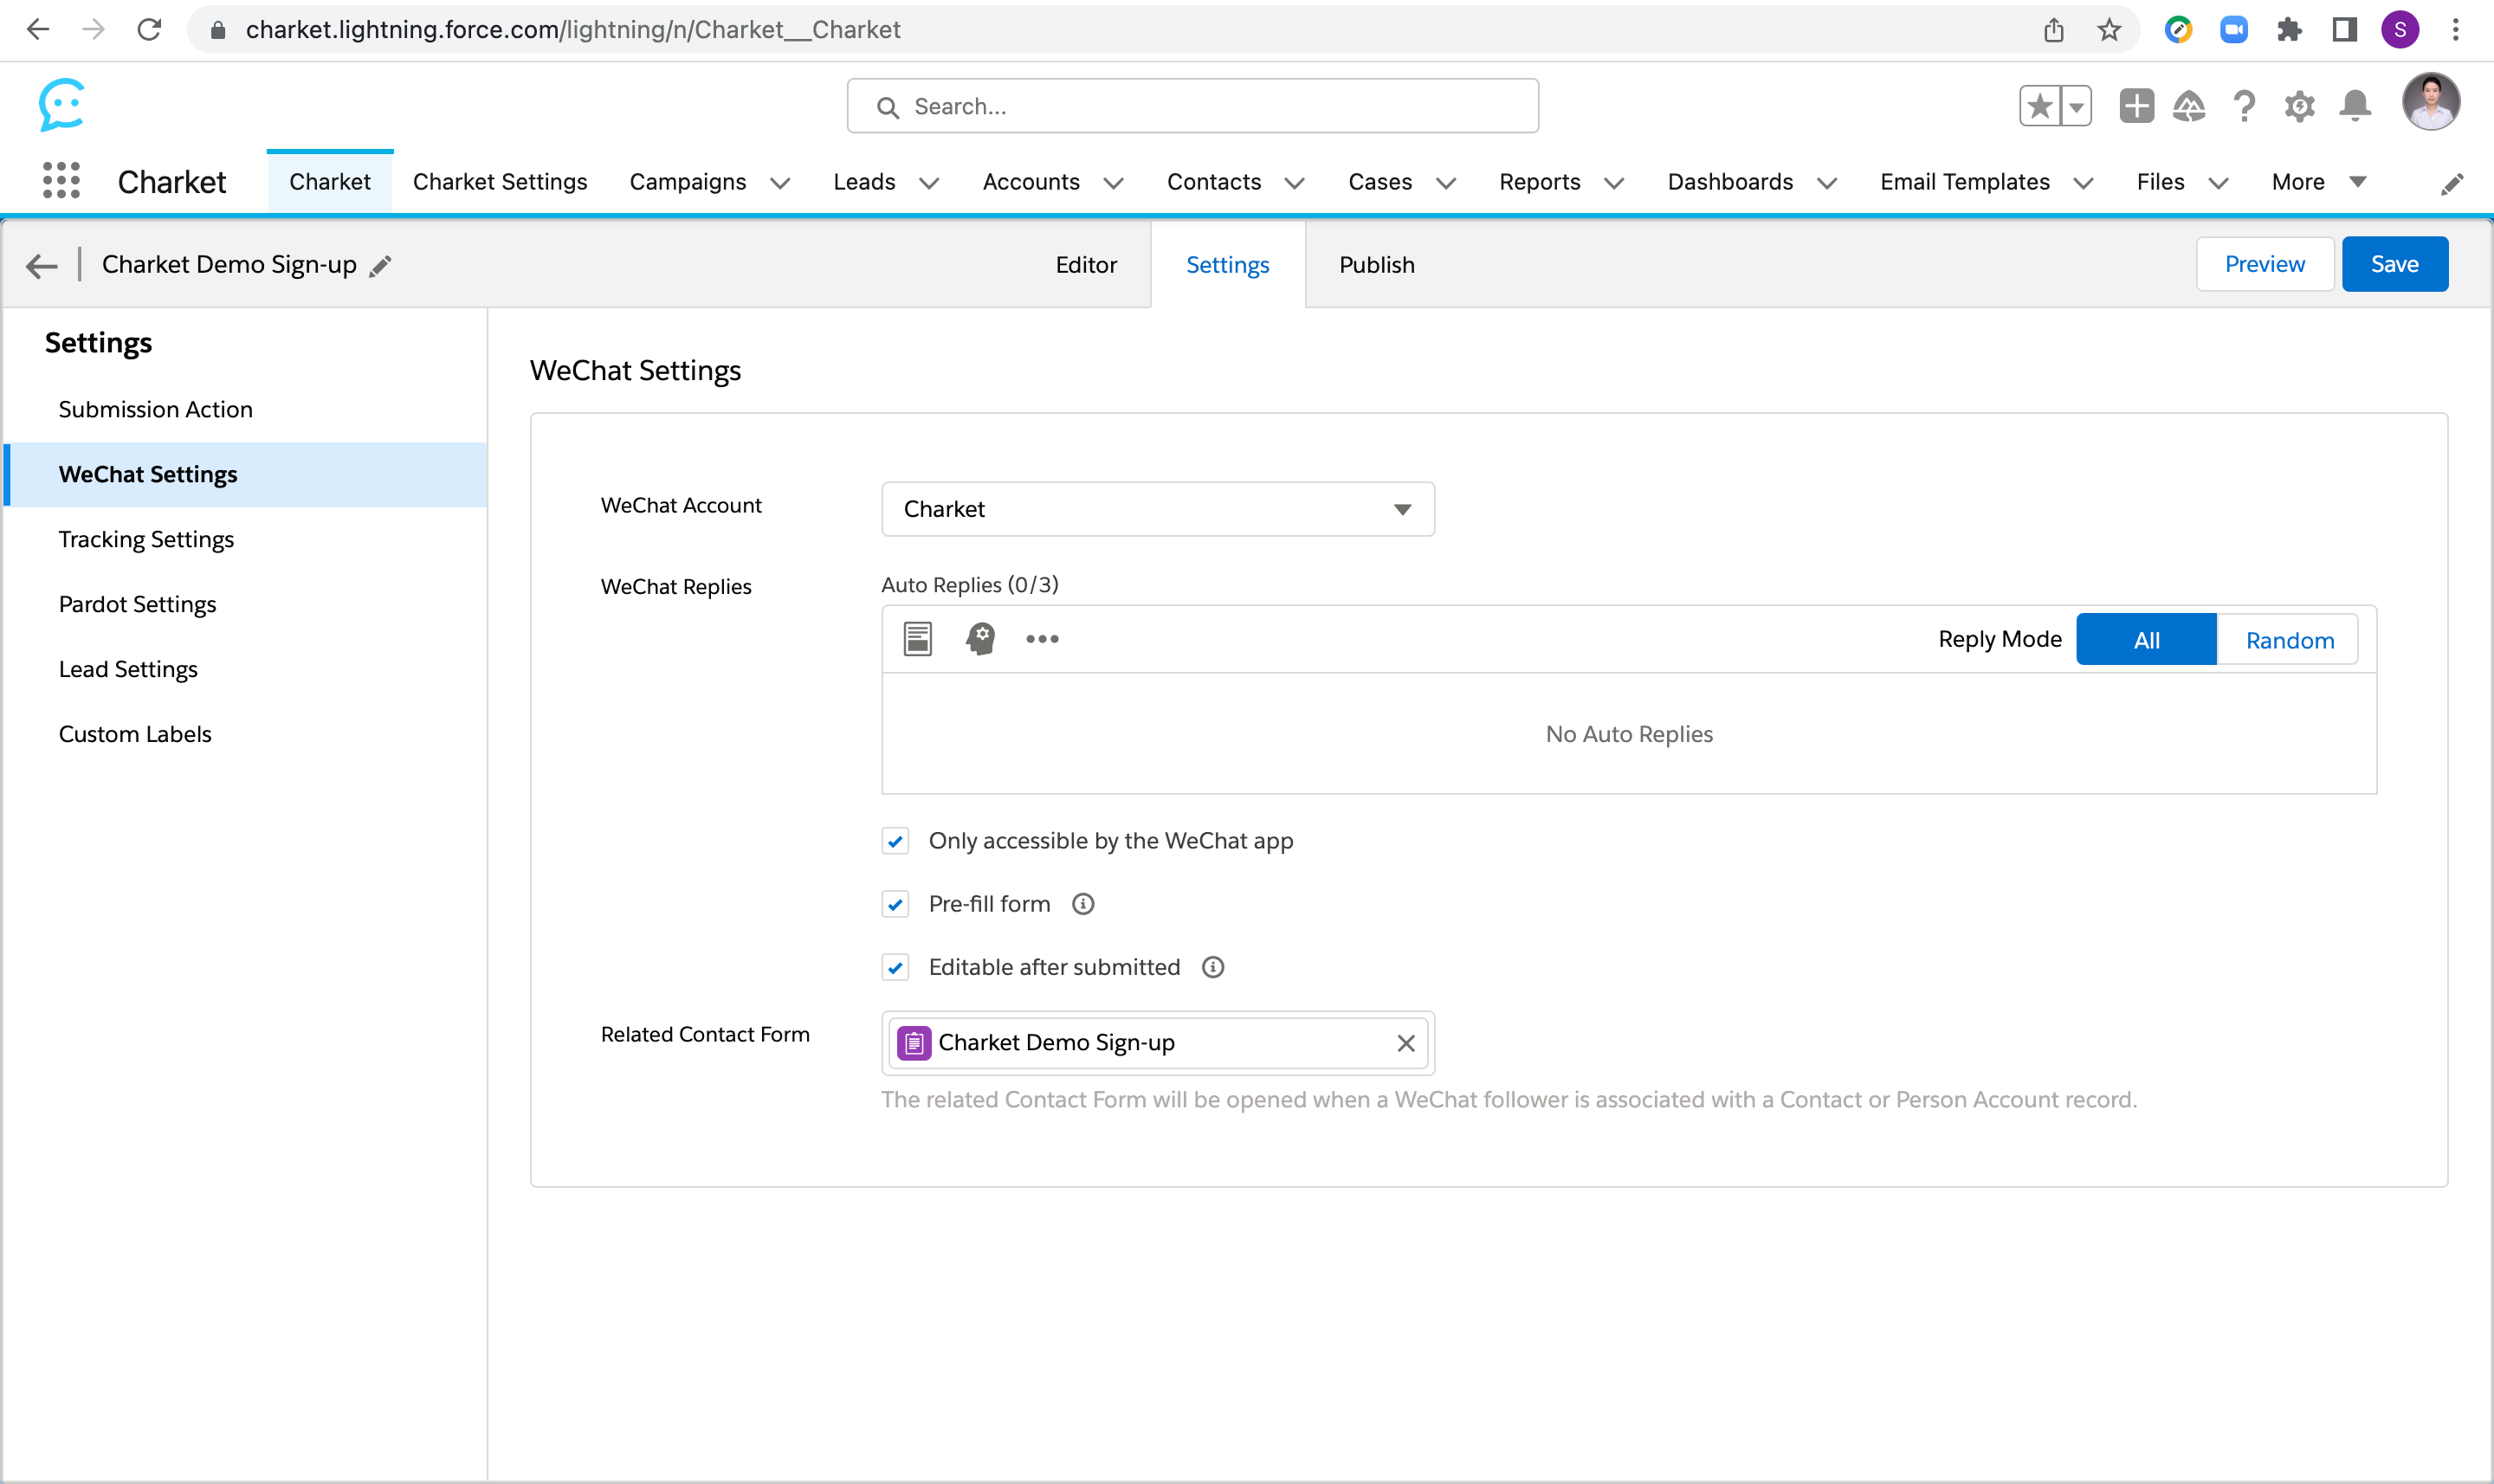Save the form settings

coord(2394,264)
